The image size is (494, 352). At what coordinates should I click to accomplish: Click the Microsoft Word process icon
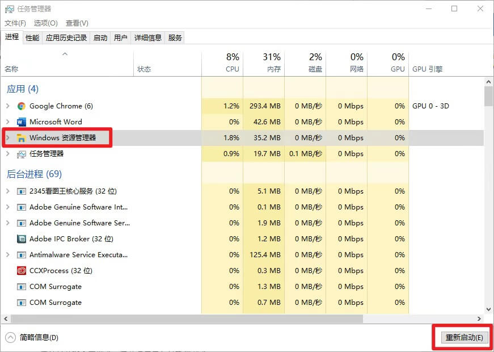[x=22, y=122]
